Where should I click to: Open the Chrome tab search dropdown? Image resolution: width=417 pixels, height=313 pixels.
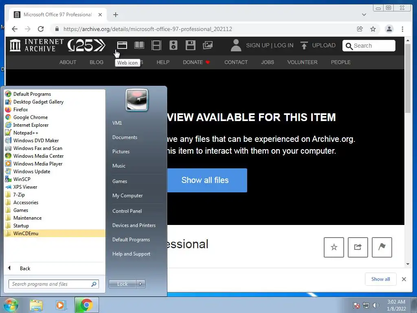coord(364,15)
